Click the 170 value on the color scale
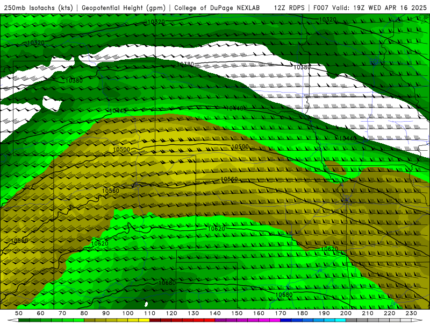Image resolution: width=430 pixels, height=323 pixels. (x=281, y=313)
